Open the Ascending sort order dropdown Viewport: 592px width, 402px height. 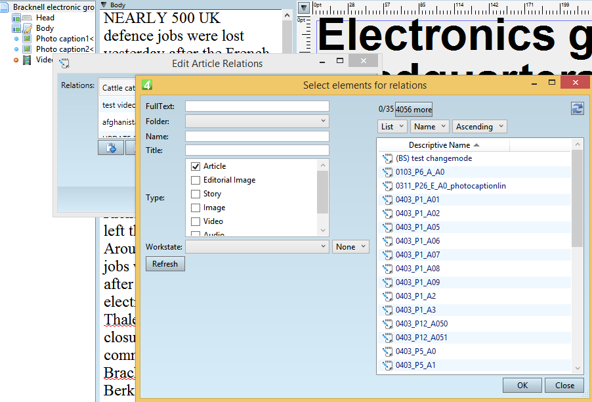(x=480, y=127)
